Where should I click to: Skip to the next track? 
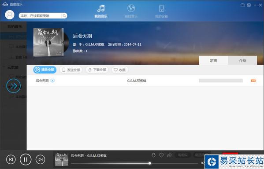[x=41, y=159]
